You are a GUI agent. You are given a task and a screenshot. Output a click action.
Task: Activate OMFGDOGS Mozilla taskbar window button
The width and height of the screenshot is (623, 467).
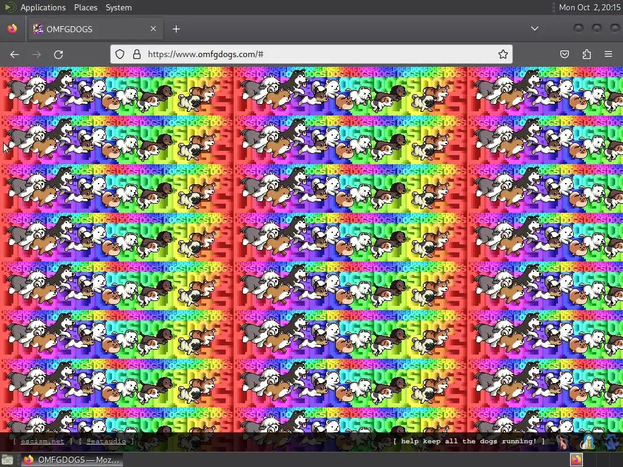click(x=72, y=460)
